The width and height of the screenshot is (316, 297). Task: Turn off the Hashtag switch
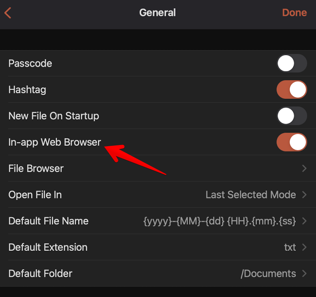(292, 90)
